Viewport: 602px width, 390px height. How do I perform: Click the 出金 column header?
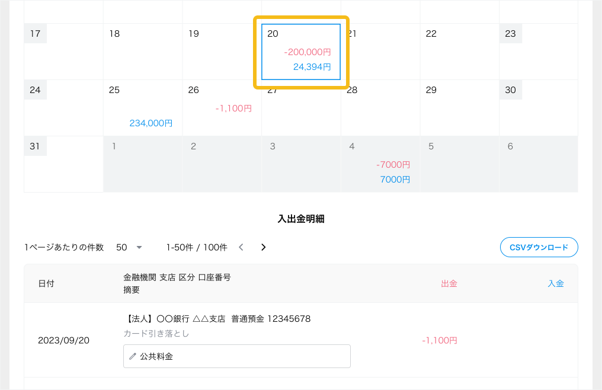tap(449, 283)
